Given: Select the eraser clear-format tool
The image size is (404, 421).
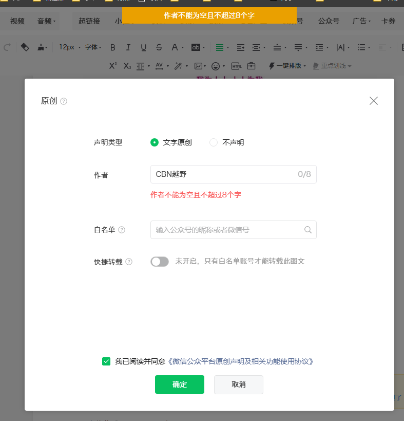Looking at the screenshot, I should 25,47.
